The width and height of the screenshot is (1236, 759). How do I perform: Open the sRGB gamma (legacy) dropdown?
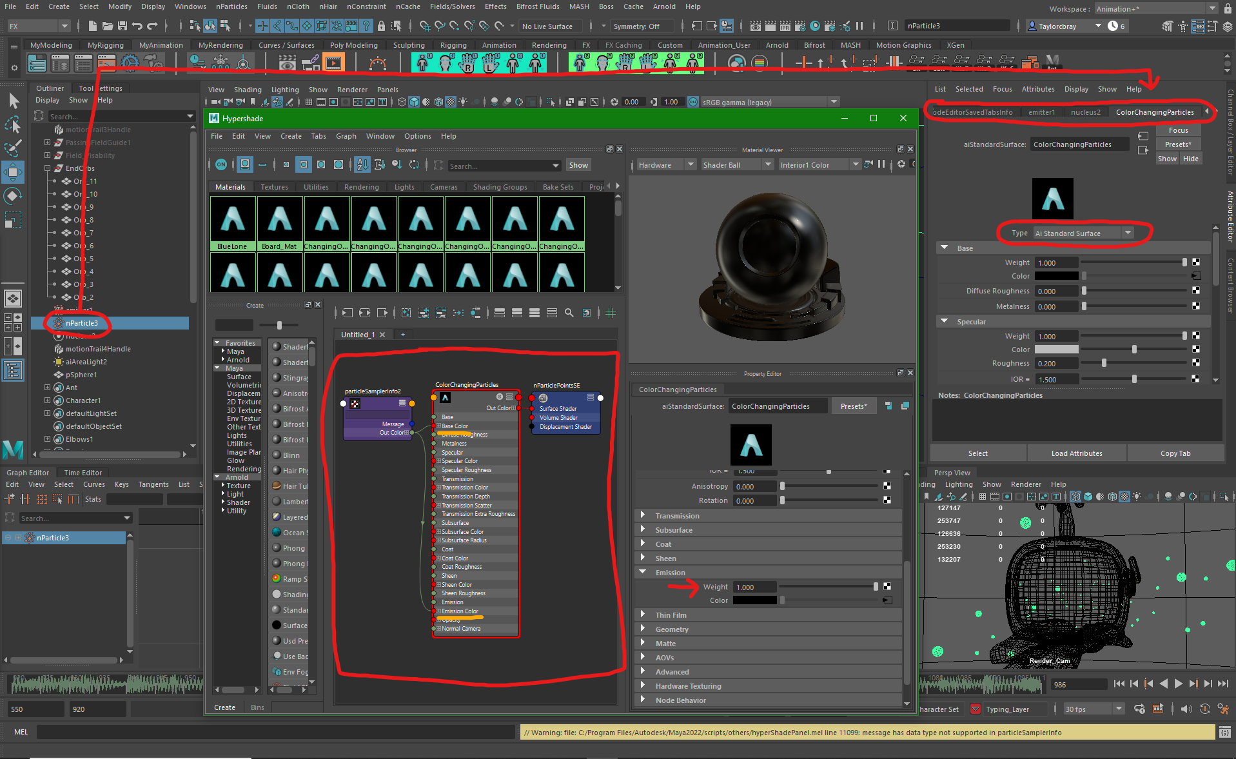[x=834, y=101]
